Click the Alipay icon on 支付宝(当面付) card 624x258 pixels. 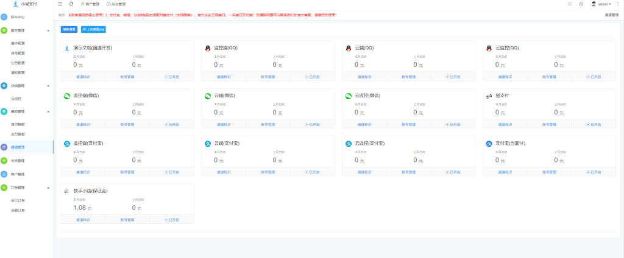489,144
